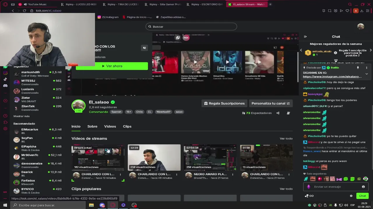Image resolution: width=373 pixels, height=209 pixels.
Task: Open browser snapshot tool icon
Action: point(330,11)
